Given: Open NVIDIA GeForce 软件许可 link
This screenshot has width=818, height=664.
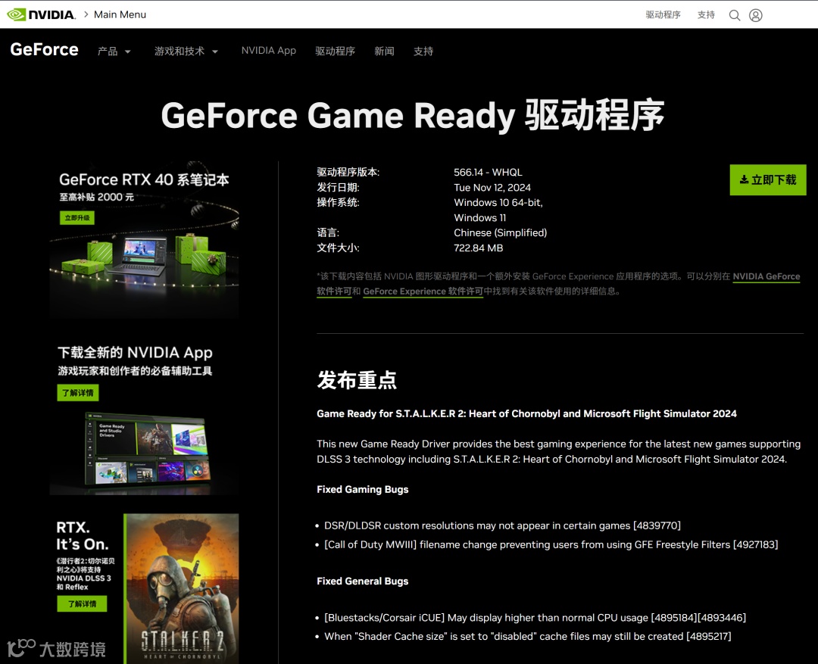Looking at the screenshot, I should pyautogui.click(x=766, y=276).
